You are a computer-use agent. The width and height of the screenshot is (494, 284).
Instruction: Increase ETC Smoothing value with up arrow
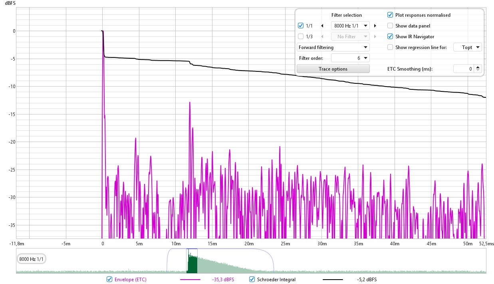478,67
